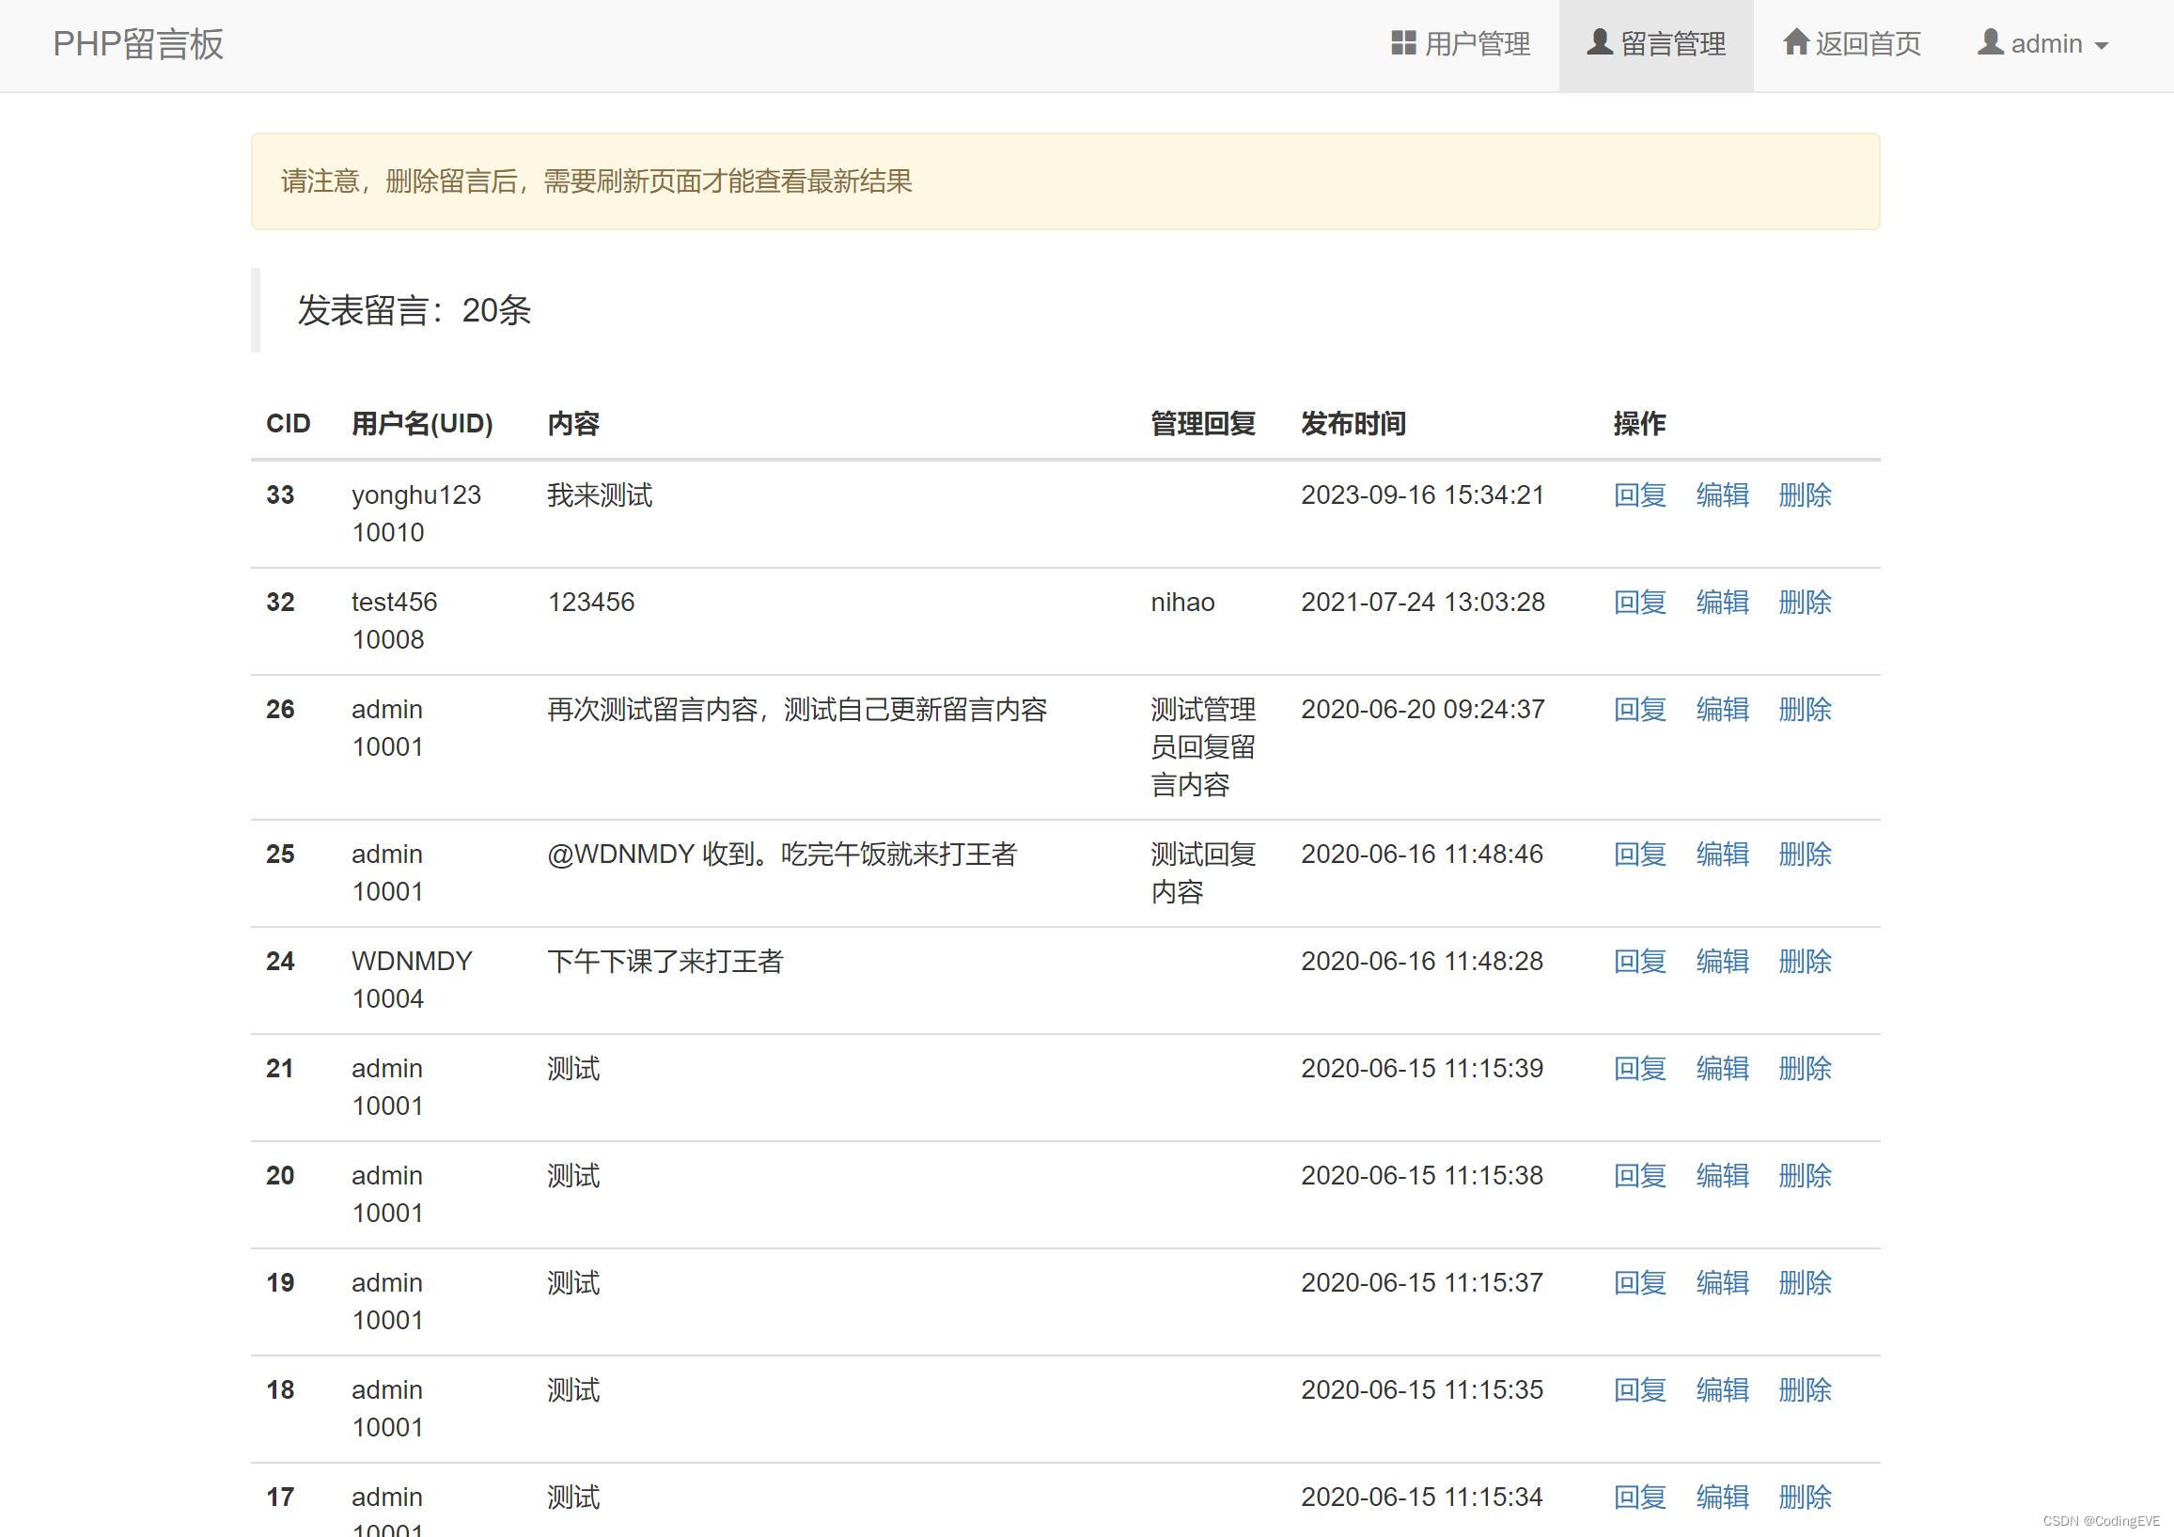Click the home icon beside 返回首页

1796,41
